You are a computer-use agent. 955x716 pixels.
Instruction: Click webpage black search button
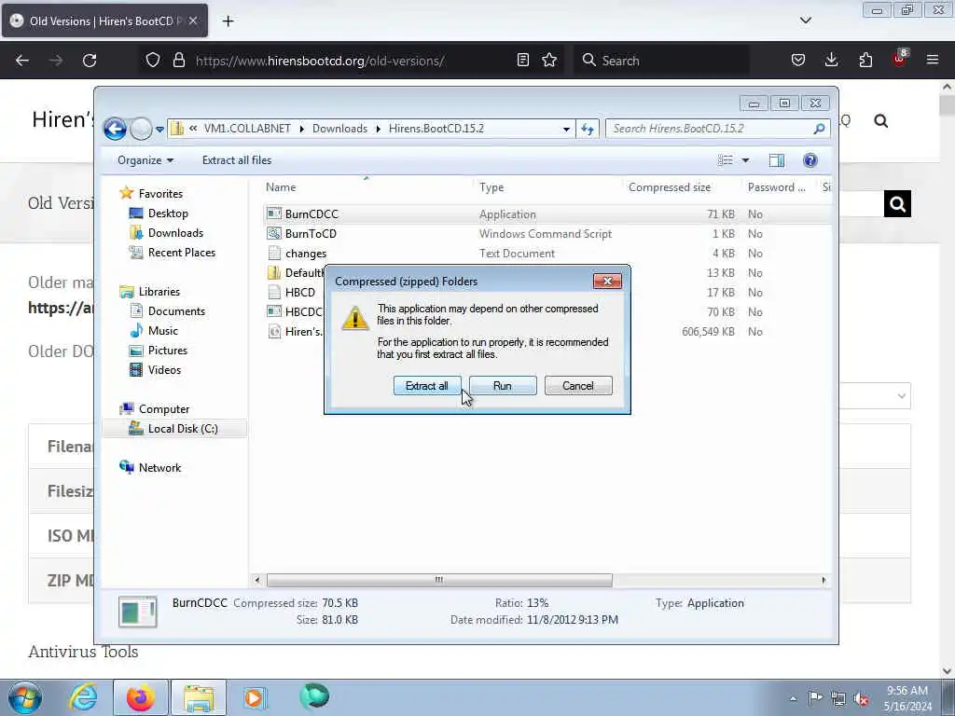[x=897, y=204]
